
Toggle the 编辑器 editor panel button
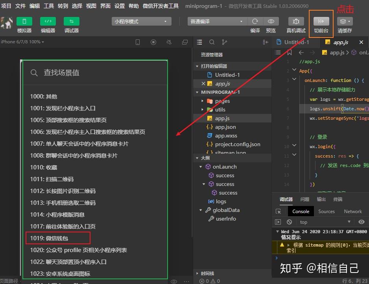[48, 21]
